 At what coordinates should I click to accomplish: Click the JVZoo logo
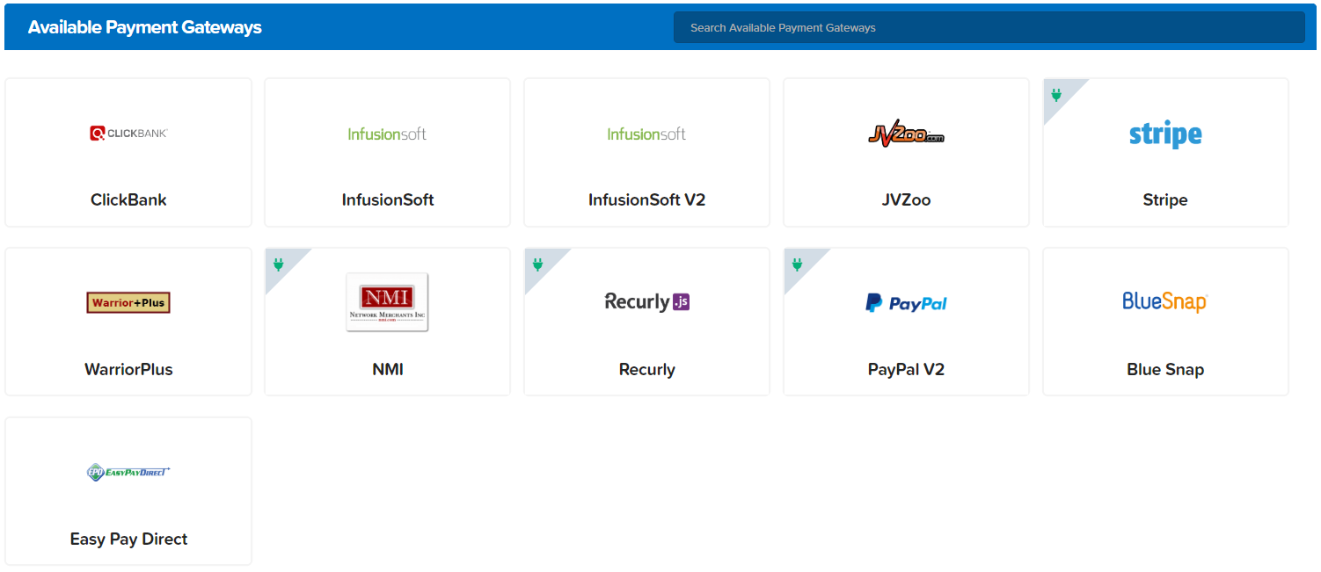click(x=906, y=134)
